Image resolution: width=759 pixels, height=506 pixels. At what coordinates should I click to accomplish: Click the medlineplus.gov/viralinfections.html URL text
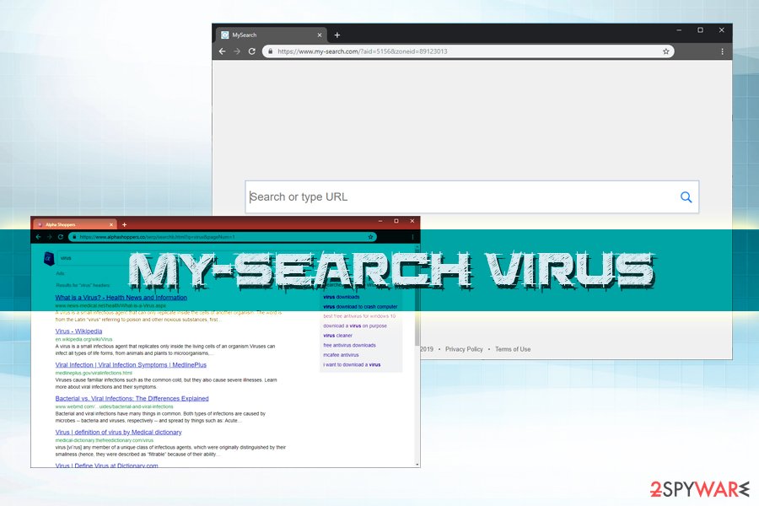coord(94,373)
